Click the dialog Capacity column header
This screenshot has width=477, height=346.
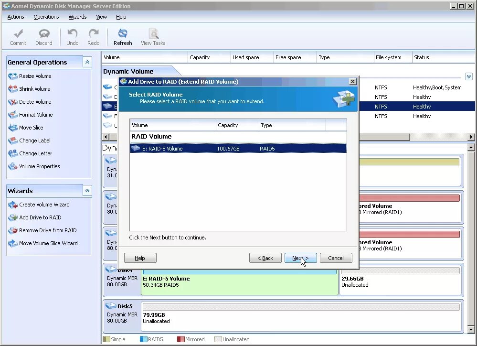click(x=237, y=125)
